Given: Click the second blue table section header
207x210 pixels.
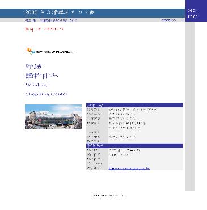Looking at the screenshot, I should click(x=134, y=146).
